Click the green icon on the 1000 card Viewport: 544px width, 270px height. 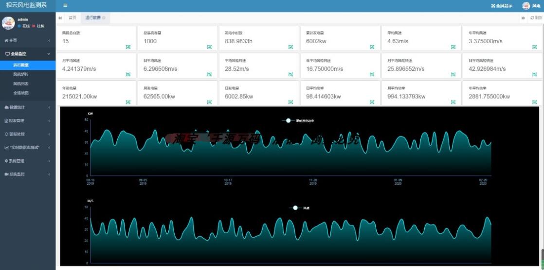(x=209, y=47)
